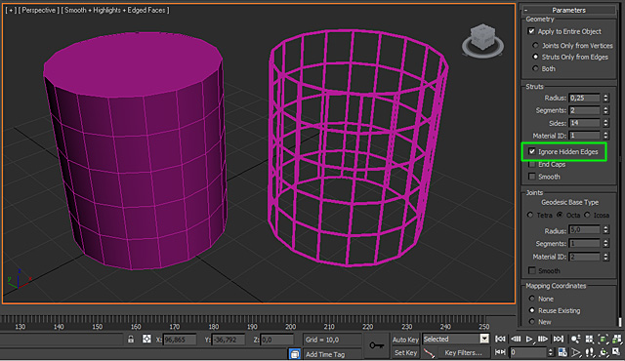This screenshot has height=361, width=625.
Task: Toggle Key Mode button beside frame field
Action: tap(500, 352)
